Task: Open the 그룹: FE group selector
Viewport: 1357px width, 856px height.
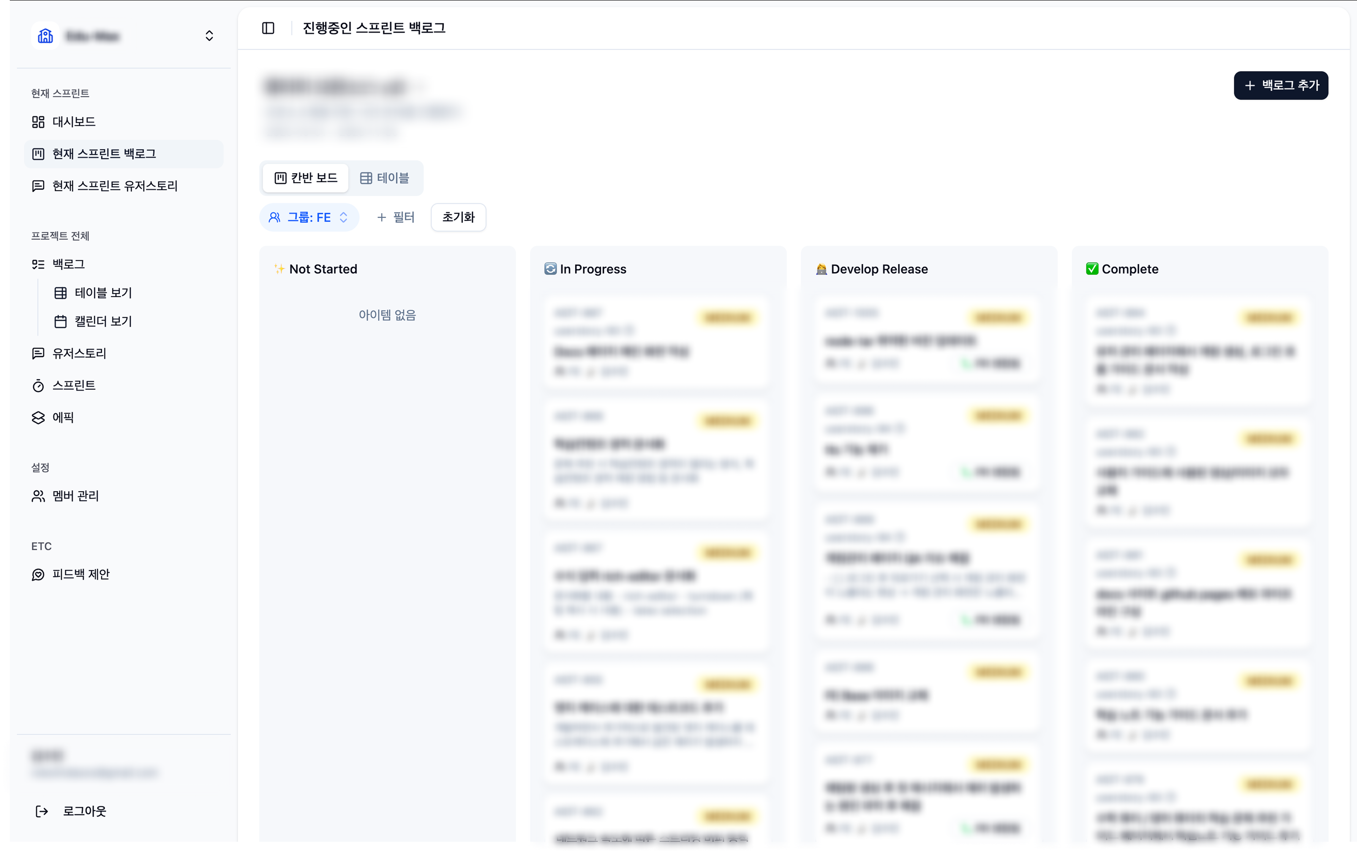Action: (x=309, y=217)
